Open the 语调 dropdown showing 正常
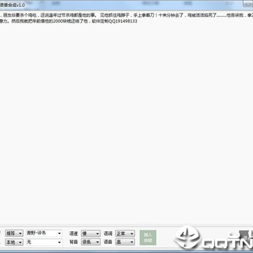 pos(125,233)
